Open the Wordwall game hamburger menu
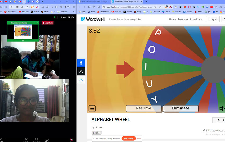225x142 pixels. point(92,108)
